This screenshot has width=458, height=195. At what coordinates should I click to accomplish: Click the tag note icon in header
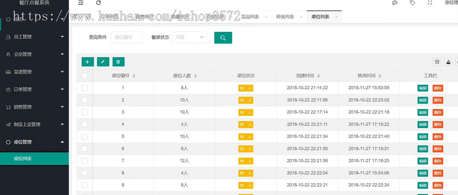pyautogui.click(x=412, y=3)
